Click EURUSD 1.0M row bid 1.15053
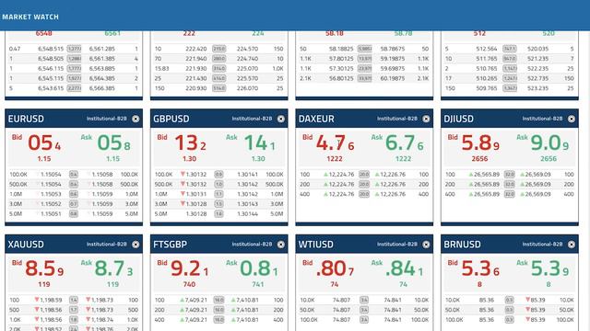This screenshot has height=331, width=590. tap(51, 194)
